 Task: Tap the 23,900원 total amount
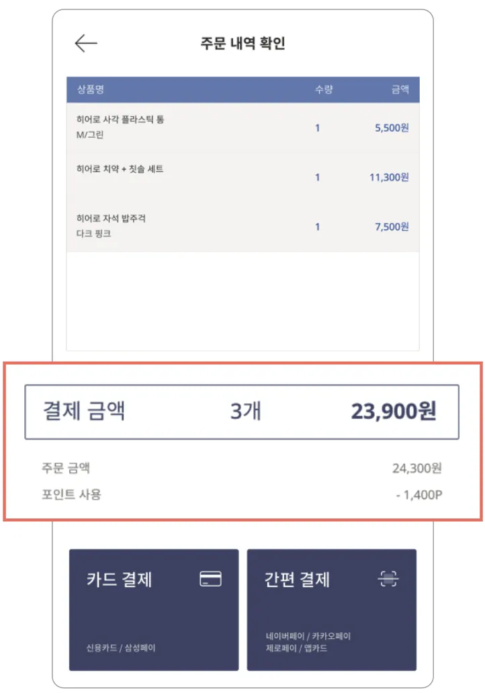click(394, 411)
